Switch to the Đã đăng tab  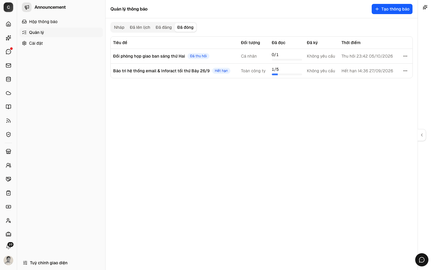164,27
